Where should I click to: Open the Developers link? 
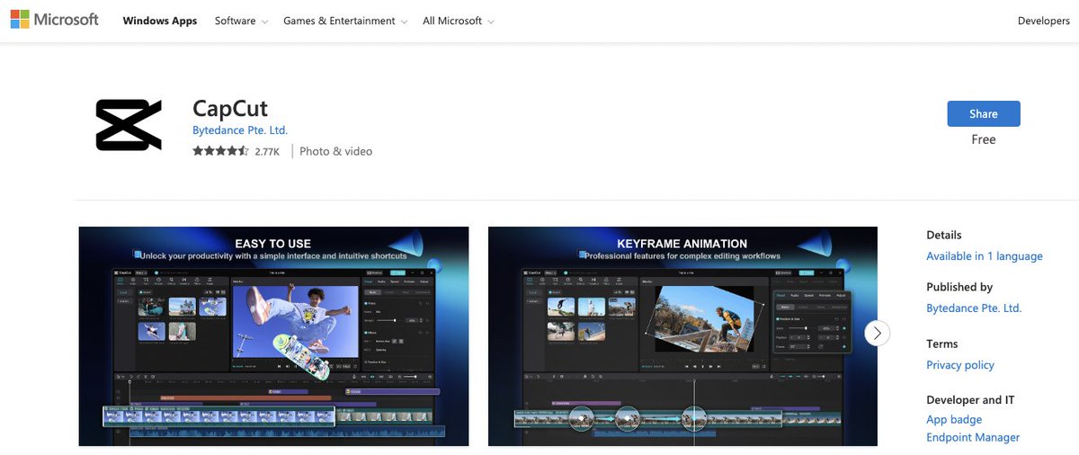tap(1043, 21)
